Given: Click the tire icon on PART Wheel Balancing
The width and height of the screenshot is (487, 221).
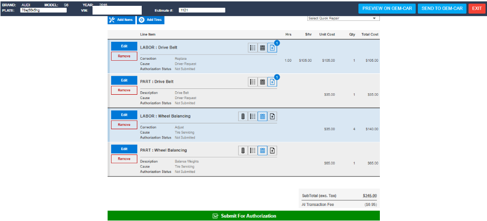Looking at the screenshot, I should [x=243, y=151].
